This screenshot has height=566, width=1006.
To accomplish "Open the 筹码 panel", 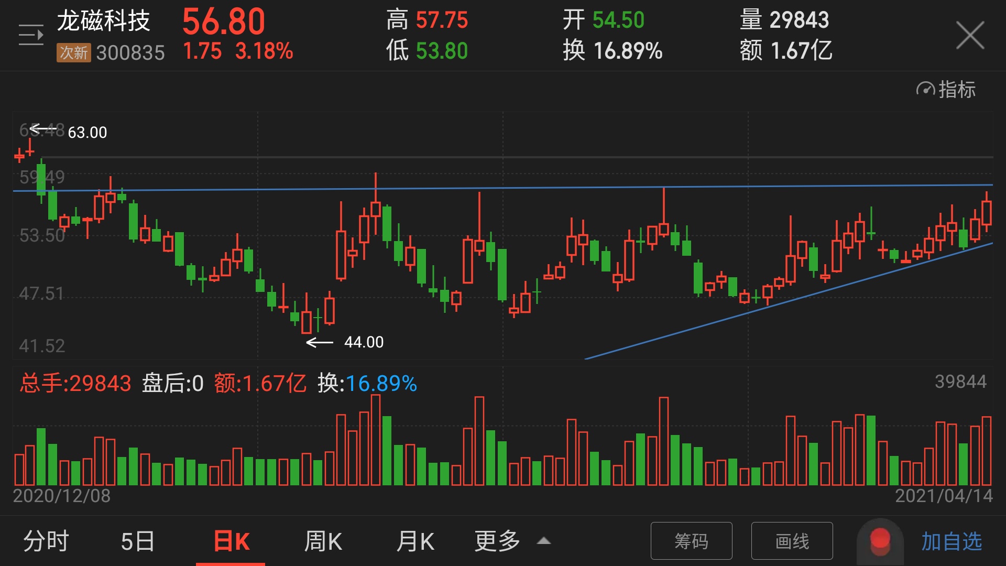I will pos(691,541).
